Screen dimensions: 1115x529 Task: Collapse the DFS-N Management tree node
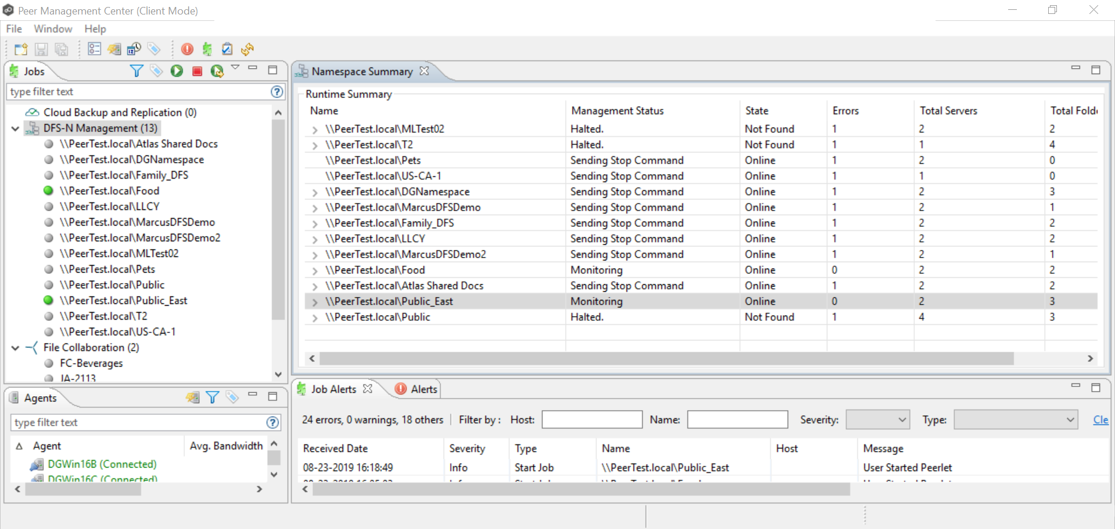click(16, 128)
